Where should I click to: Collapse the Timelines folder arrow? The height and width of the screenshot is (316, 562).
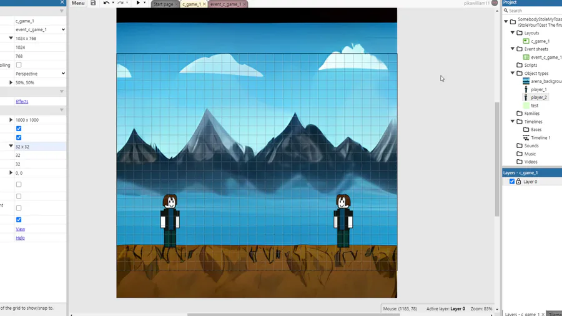513,121
